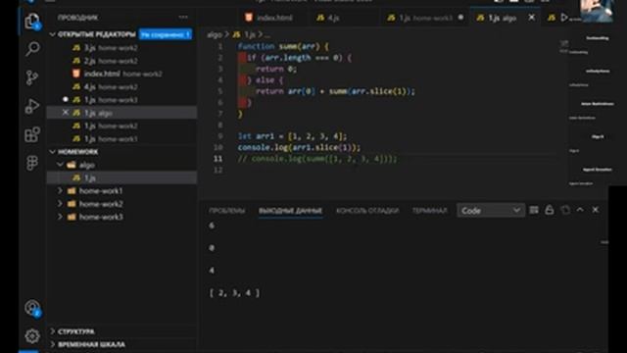The image size is (627, 353).
Task: Open output log in editor
Action: tap(565, 210)
